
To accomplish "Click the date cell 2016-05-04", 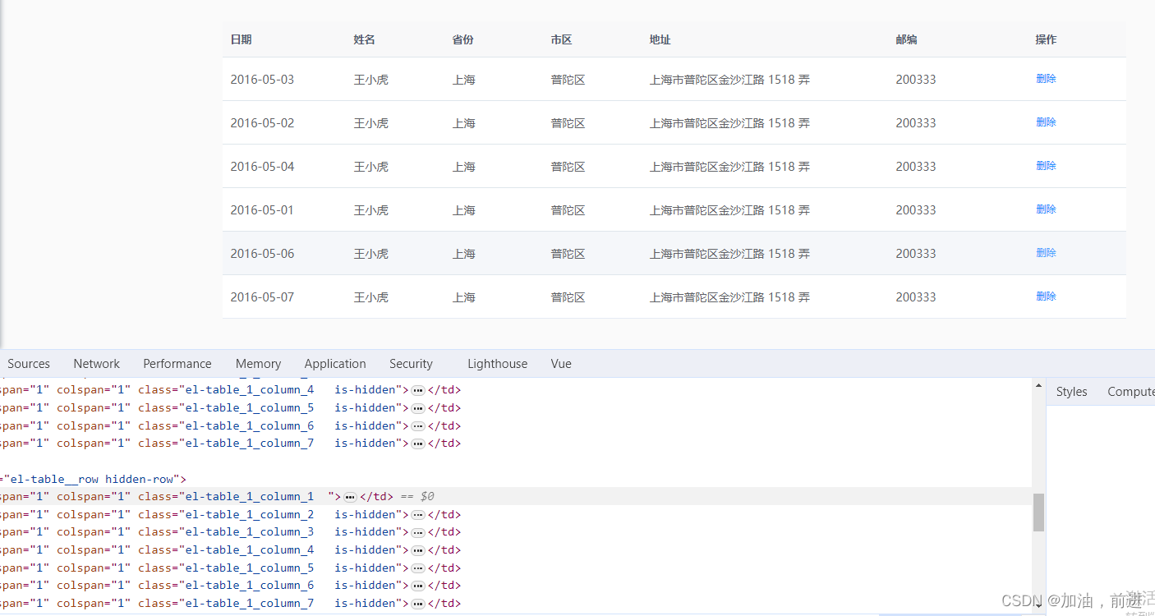I will coord(262,167).
